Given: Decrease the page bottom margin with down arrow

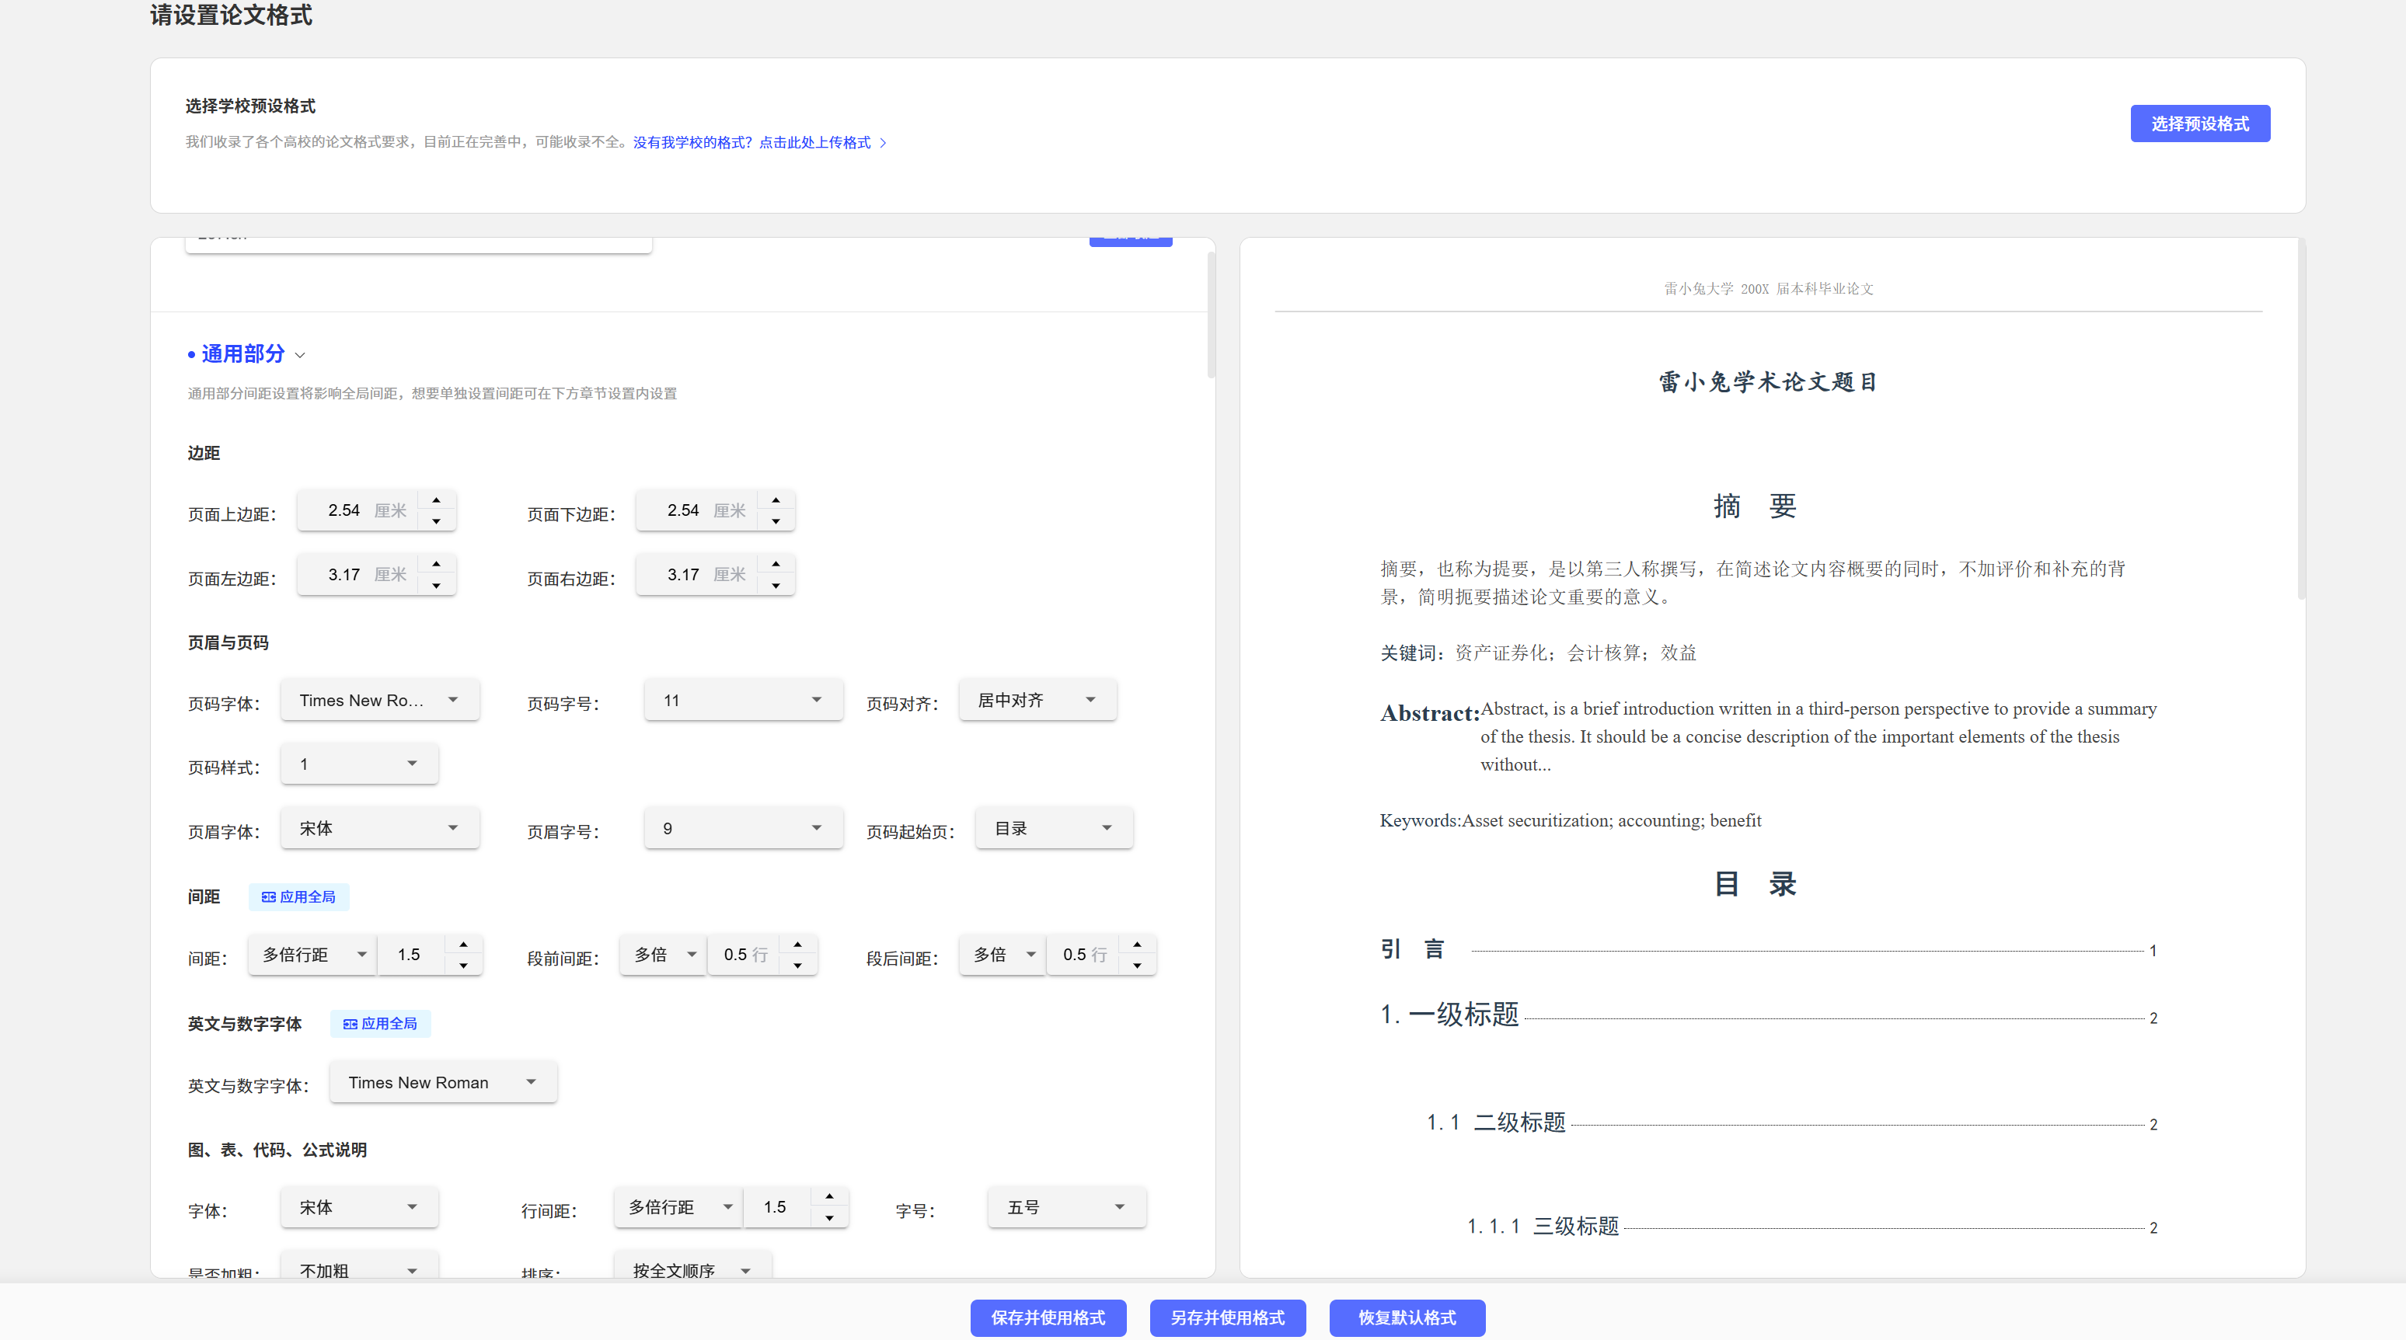Looking at the screenshot, I should tap(776, 521).
